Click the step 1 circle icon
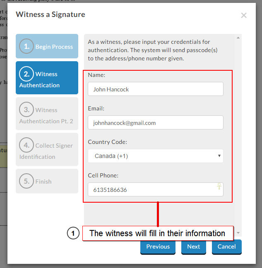262x268 pixels. tap(26, 46)
